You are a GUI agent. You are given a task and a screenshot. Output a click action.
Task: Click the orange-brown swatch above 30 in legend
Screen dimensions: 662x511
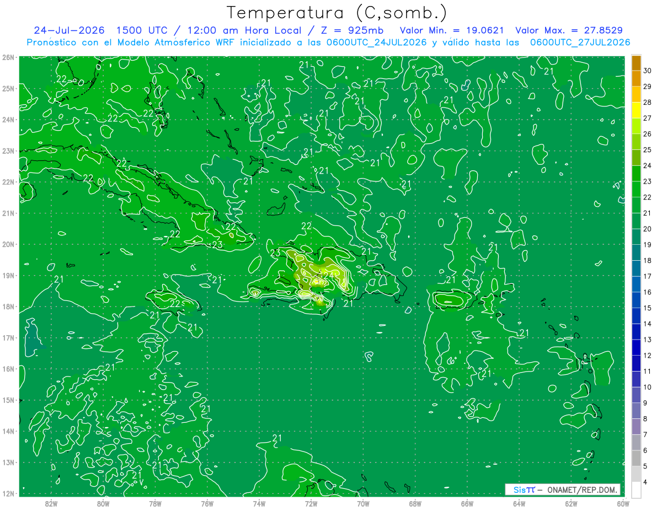point(636,63)
